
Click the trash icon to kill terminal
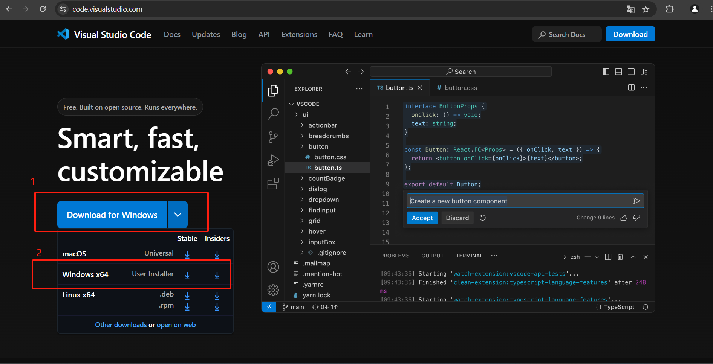click(620, 257)
